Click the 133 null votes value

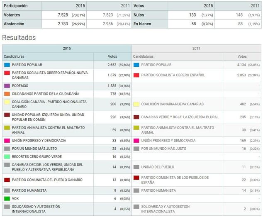click(192, 15)
